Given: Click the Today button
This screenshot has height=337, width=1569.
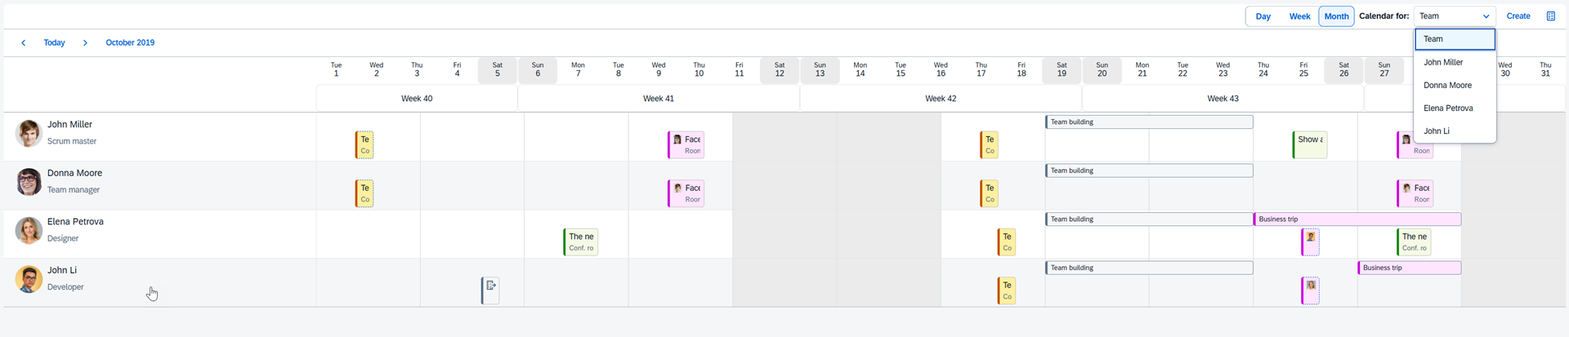Looking at the screenshot, I should [54, 42].
